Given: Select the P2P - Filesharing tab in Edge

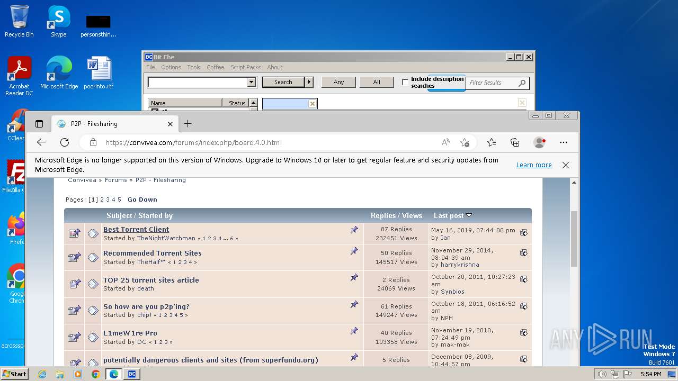Looking at the screenshot, I should [115, 124].
